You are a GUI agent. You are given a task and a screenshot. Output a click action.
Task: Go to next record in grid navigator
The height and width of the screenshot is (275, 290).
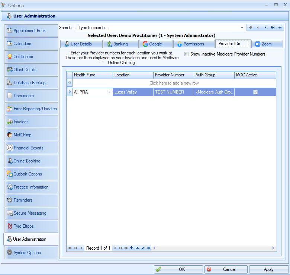(115, 248)
